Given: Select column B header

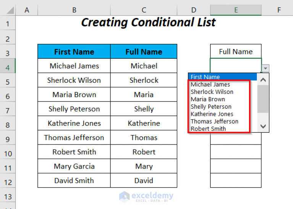Looking at the screenshot, I should point(74,10).
